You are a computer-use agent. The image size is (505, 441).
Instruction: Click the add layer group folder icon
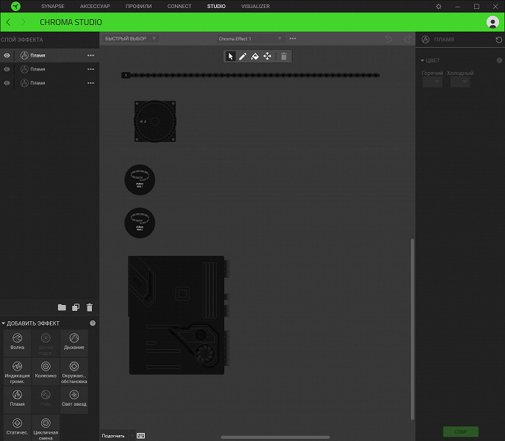[62, 308]
